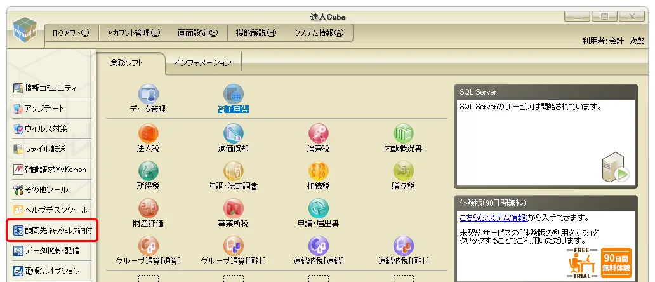This screenshot has width=655, height=282.
Task: Open the 機能解説 menu
Action: [256, 33]
